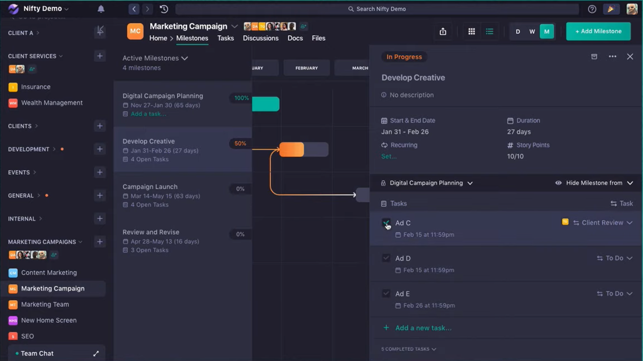The image size is (643, 361).
Task: Change Ad E To Do status dropdown
Action: pos(615,294)
